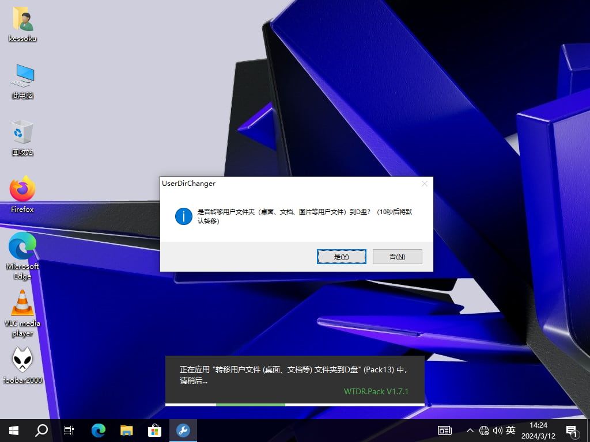Select the 回收站 recycle bin icon
This screenshot has width=590, height=442.
tap(22, 133)
